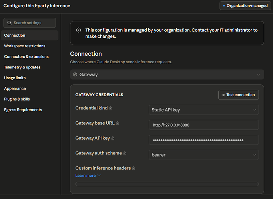Select Connection in the sidebar

[x=30, y=35]
